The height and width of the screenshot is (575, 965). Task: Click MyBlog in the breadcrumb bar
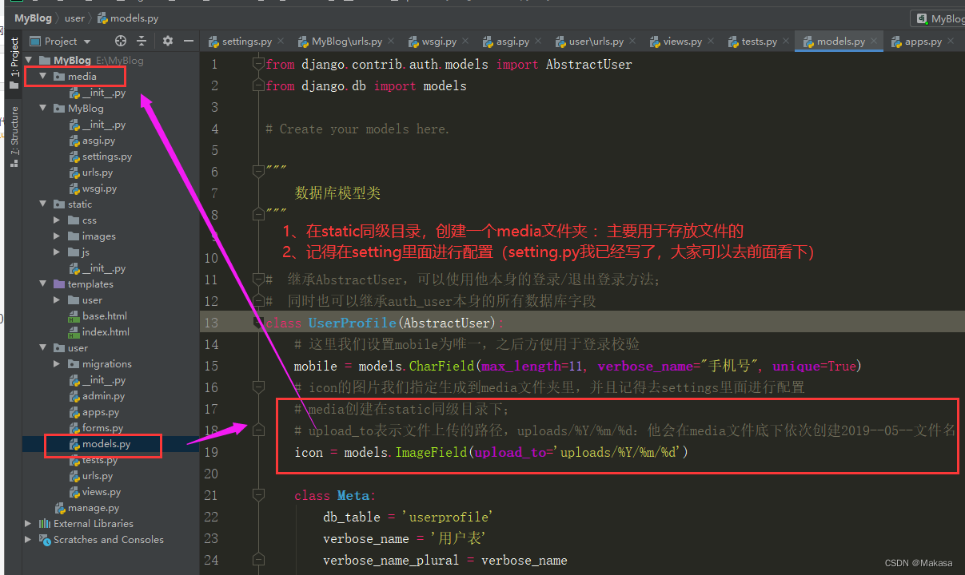click(x=34, y=18)
